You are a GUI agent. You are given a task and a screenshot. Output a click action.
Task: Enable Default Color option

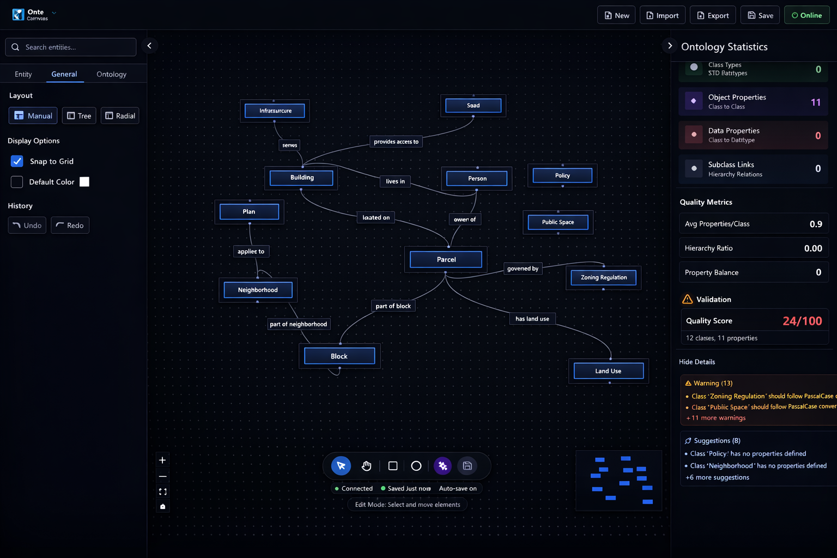[16, 181]
